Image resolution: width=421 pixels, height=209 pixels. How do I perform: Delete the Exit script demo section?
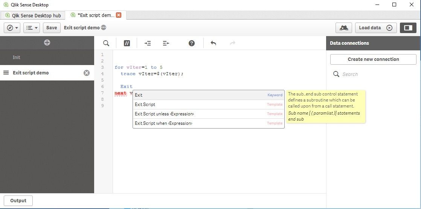[x=87, y=73]
